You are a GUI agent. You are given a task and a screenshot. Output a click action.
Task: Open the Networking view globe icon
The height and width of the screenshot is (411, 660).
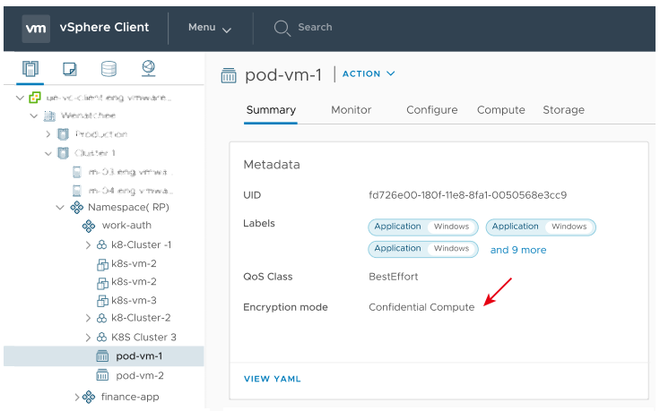coord(149,68)
